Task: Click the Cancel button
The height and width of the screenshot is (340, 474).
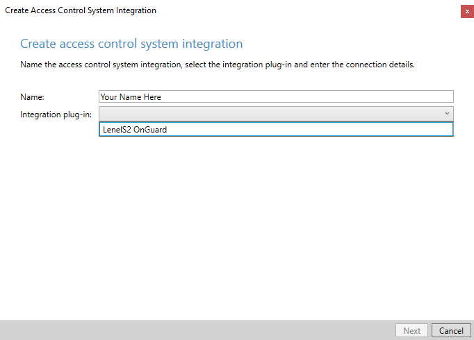Action: pos(451,330)
